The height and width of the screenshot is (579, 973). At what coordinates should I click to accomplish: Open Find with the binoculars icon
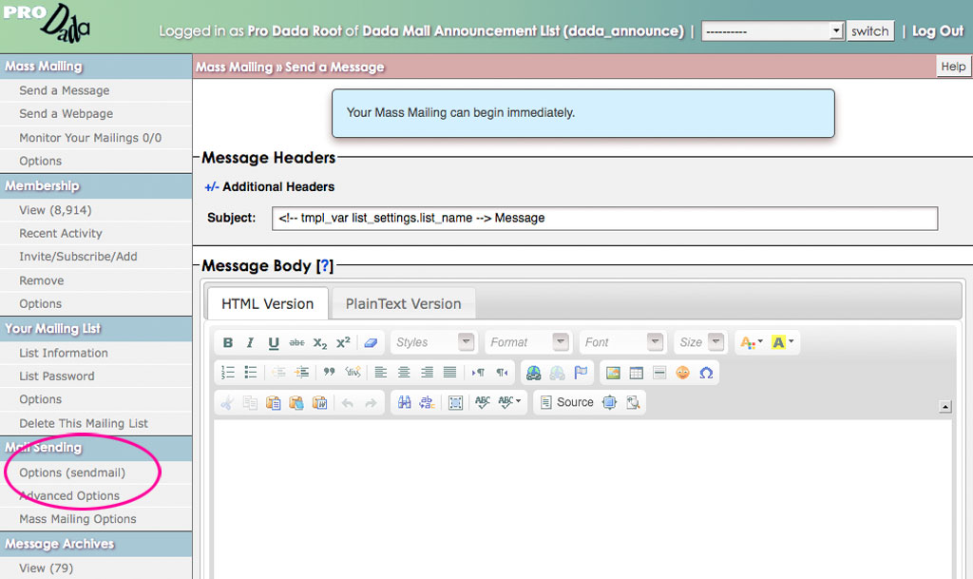404,403
